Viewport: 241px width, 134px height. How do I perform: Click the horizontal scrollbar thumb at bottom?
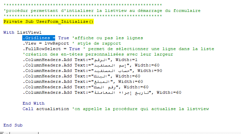[24, 133]
